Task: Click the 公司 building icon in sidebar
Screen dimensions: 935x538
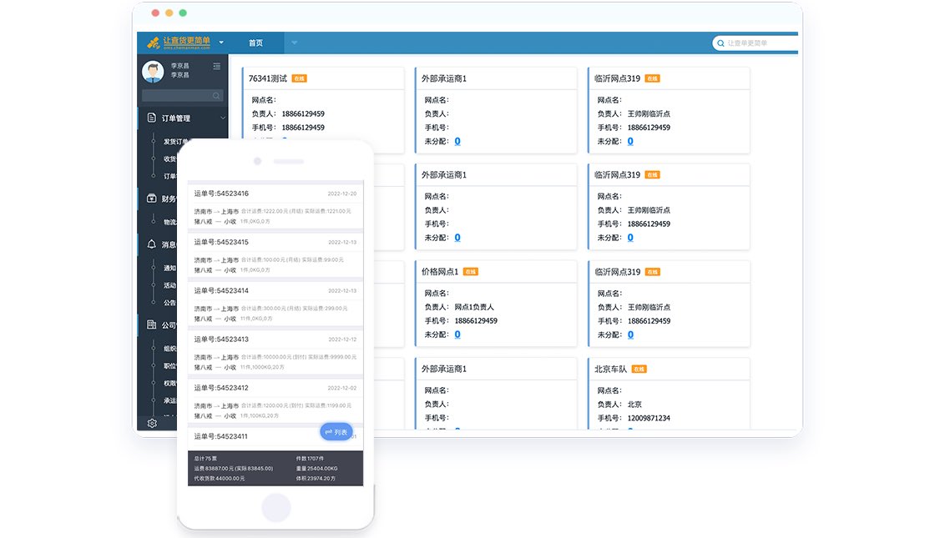Action: [x=152, y=324]
